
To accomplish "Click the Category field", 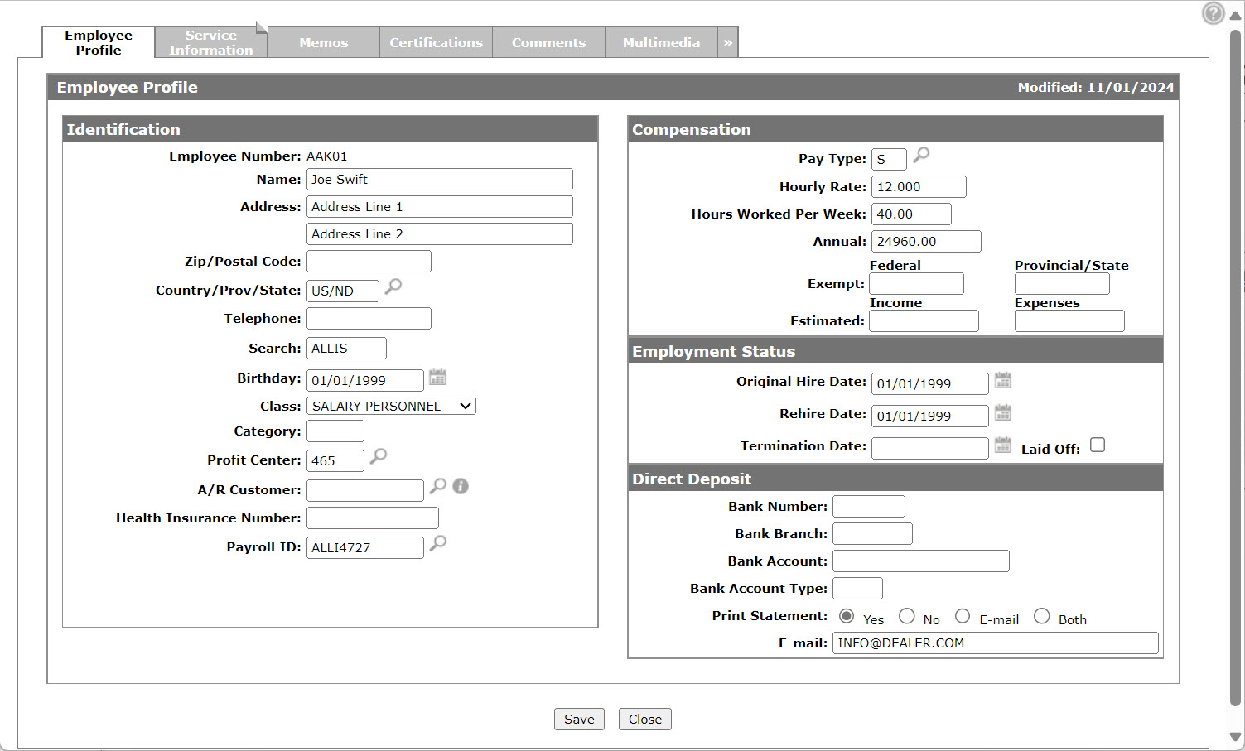I will [335, 431].
